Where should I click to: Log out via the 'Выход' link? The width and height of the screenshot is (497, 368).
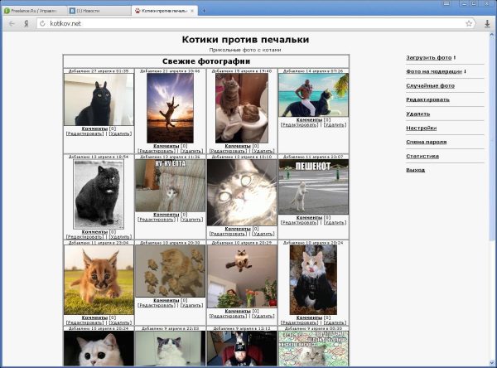[x=415, y=170]
